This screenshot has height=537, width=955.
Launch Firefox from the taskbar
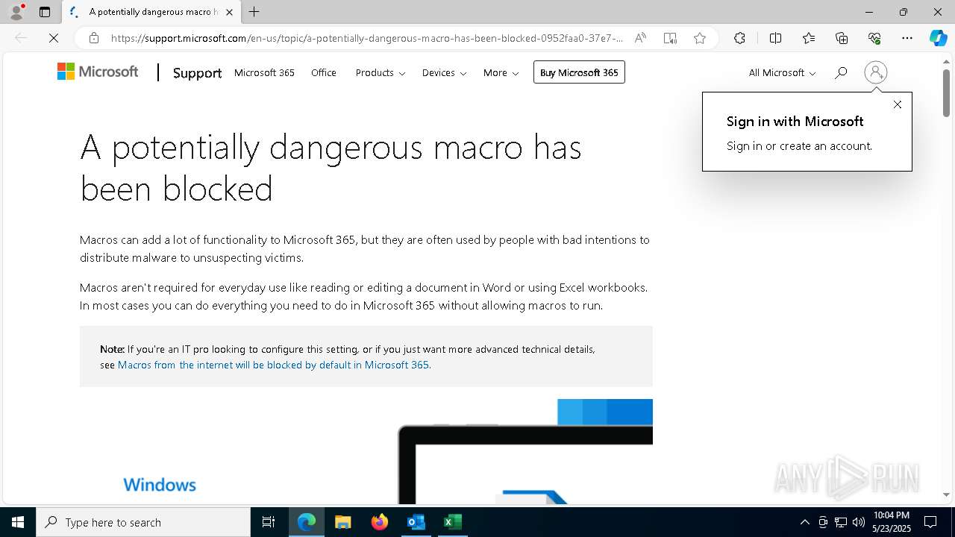point(380,522)
